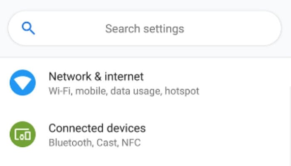
Task: Tap the blue Wi-Fi Network & internet icon
Action: [x=22, y=83]
